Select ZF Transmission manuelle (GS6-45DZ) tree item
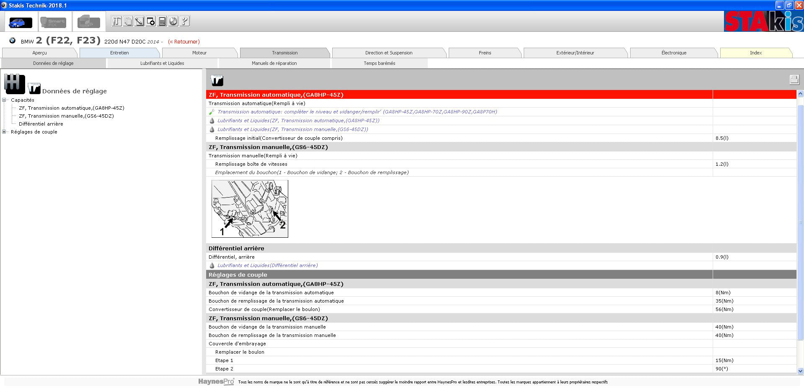The height and width of the screenshot is (388, 804). (x=66, y=116)
